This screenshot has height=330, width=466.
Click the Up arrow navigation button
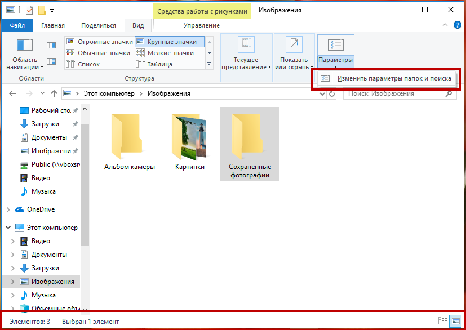[54, 93]
